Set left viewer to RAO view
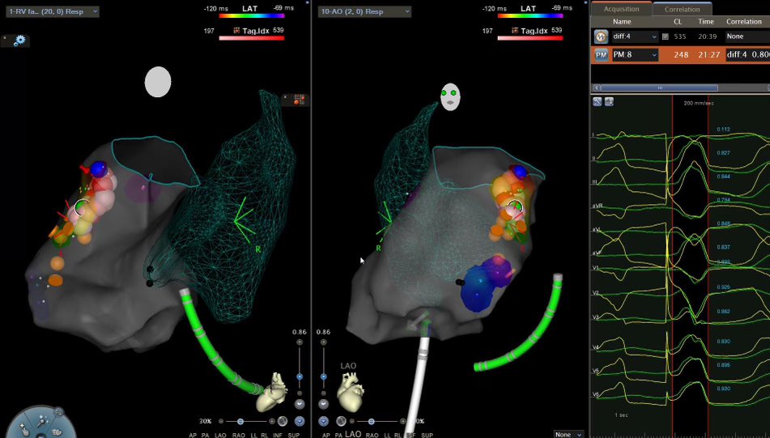 coord(239,435)
